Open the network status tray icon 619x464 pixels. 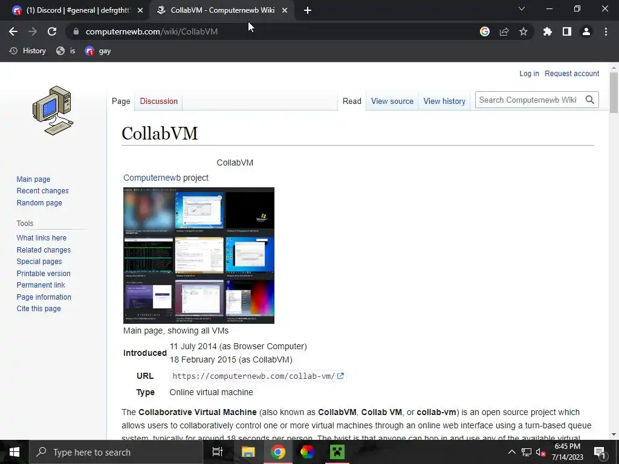pos(527,452)
